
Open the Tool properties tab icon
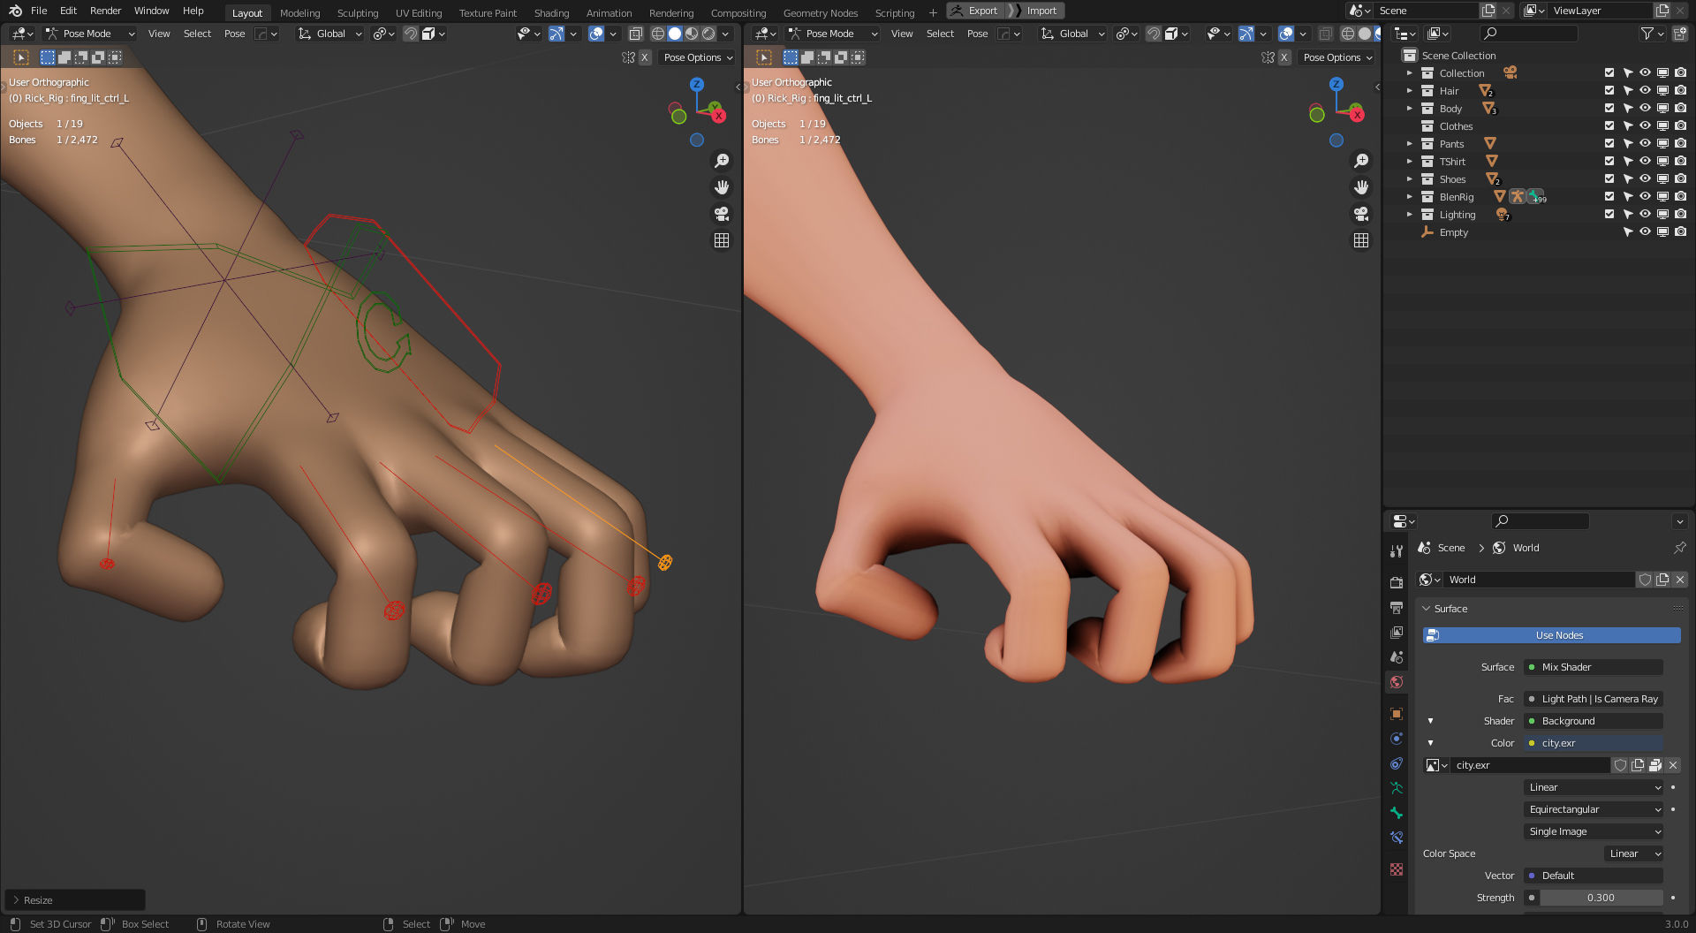(x=1397, y=551)
